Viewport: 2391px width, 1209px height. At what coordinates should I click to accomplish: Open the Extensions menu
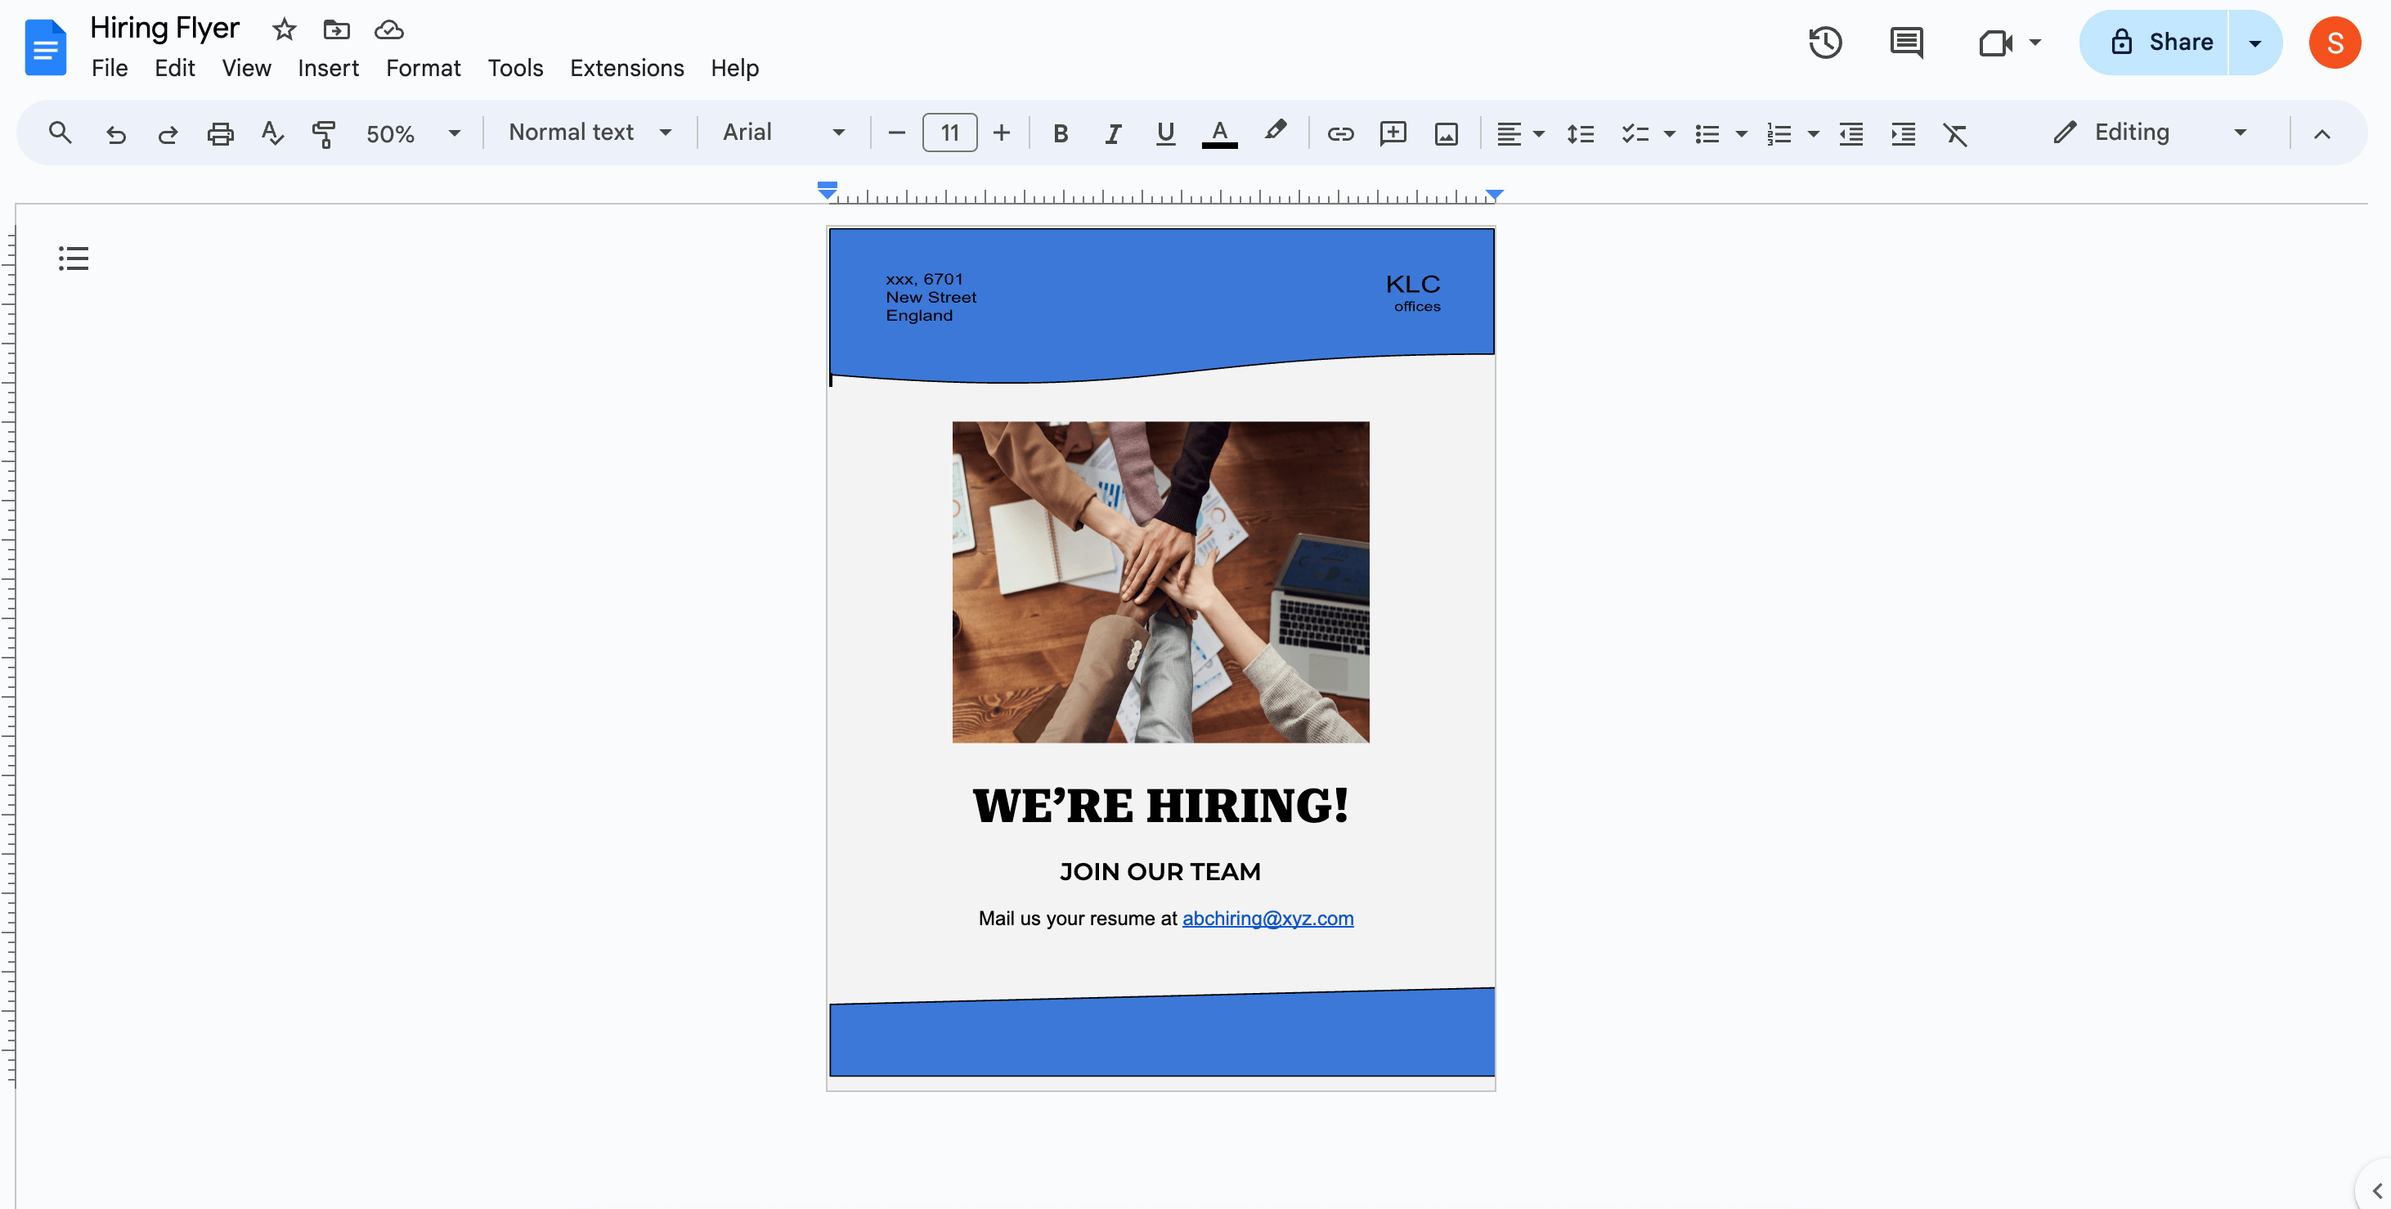coord(626,68)
